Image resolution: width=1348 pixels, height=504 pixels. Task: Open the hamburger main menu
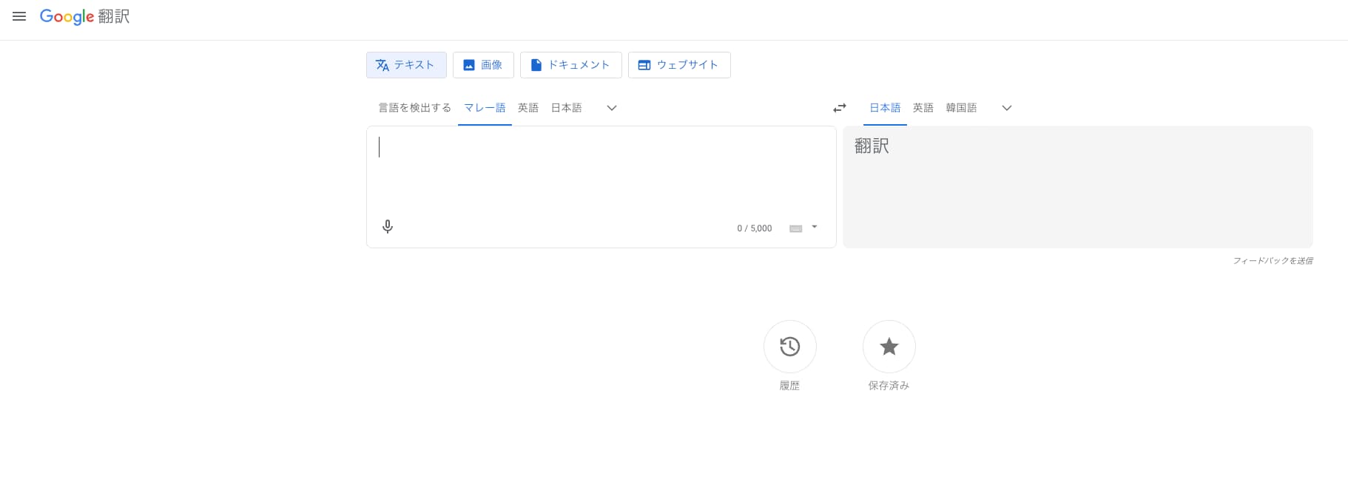tap(19, 16)
